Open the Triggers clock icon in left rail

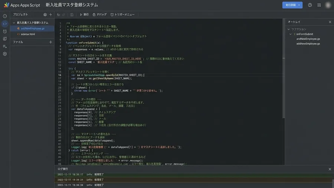tap(5, 31)
